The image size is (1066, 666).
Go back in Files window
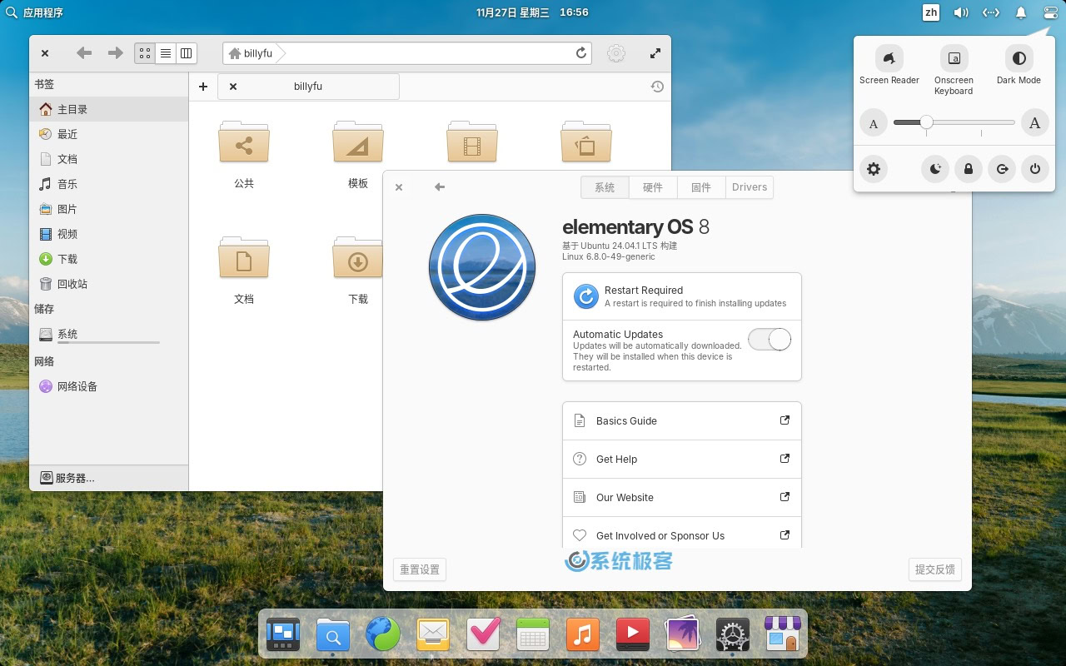pos(84,53)
